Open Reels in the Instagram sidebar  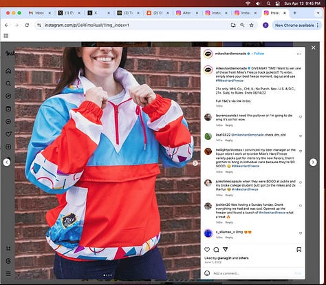(8, 109)
